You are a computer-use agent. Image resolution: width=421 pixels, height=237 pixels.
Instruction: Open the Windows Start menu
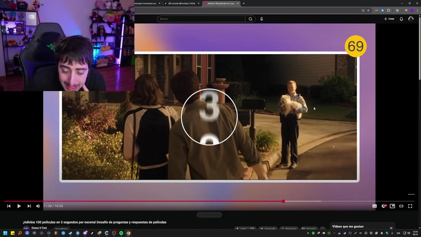pos(5,233)
